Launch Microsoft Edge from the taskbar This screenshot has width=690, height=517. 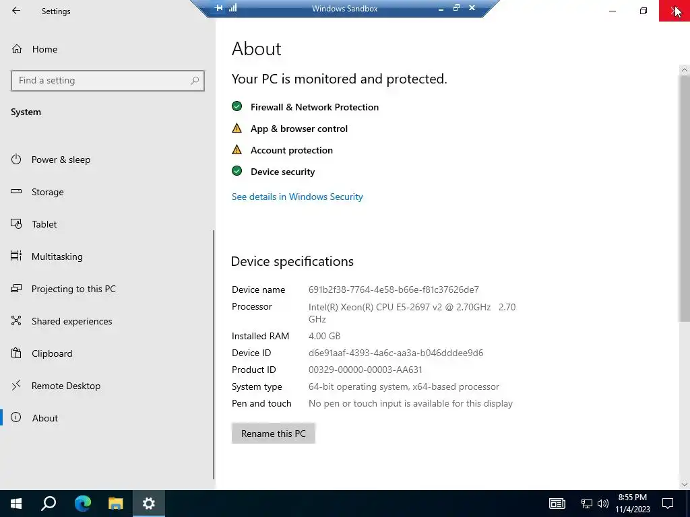(82, 504)
